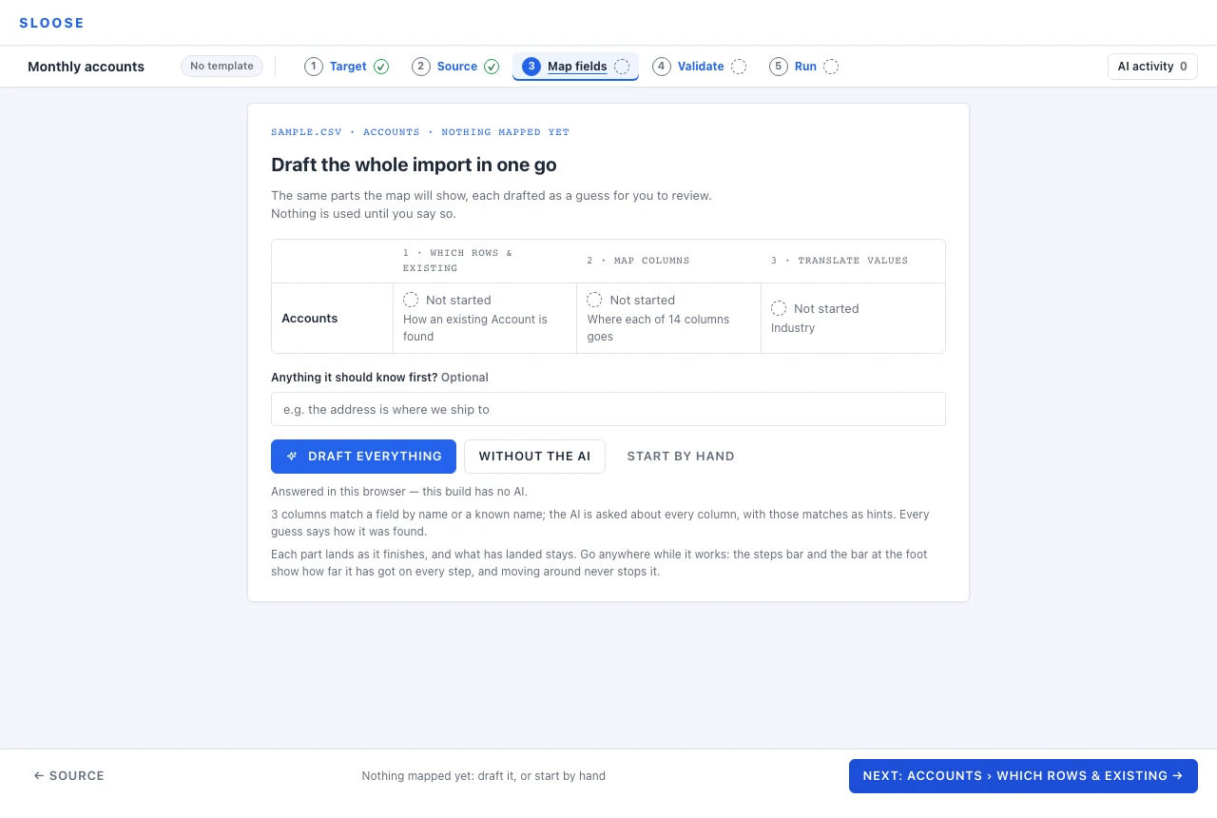Click the Industry cell text
1217x818 pixels.
pyautogui.click(x=793, y=328)
